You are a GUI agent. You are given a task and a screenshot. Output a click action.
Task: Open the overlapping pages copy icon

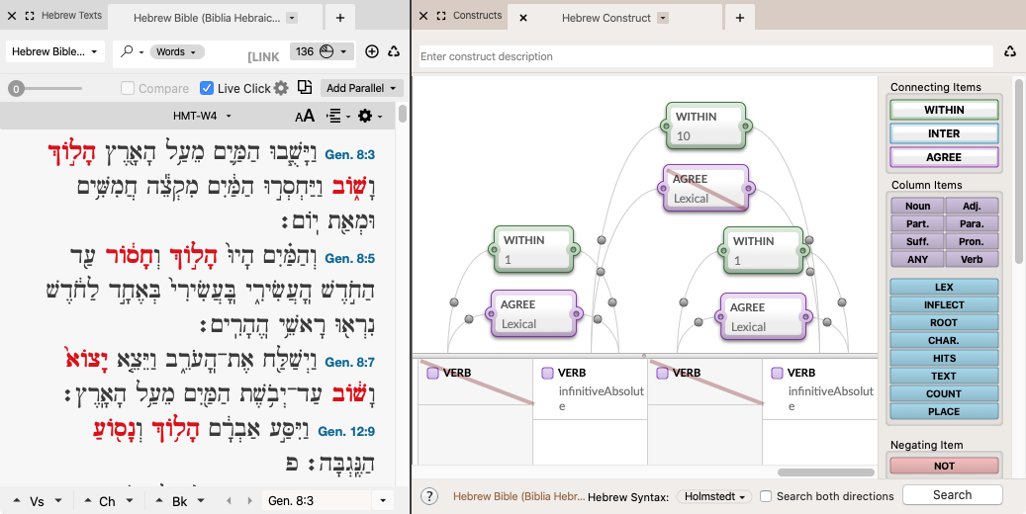pyautogui.click(x=305, y=88)
